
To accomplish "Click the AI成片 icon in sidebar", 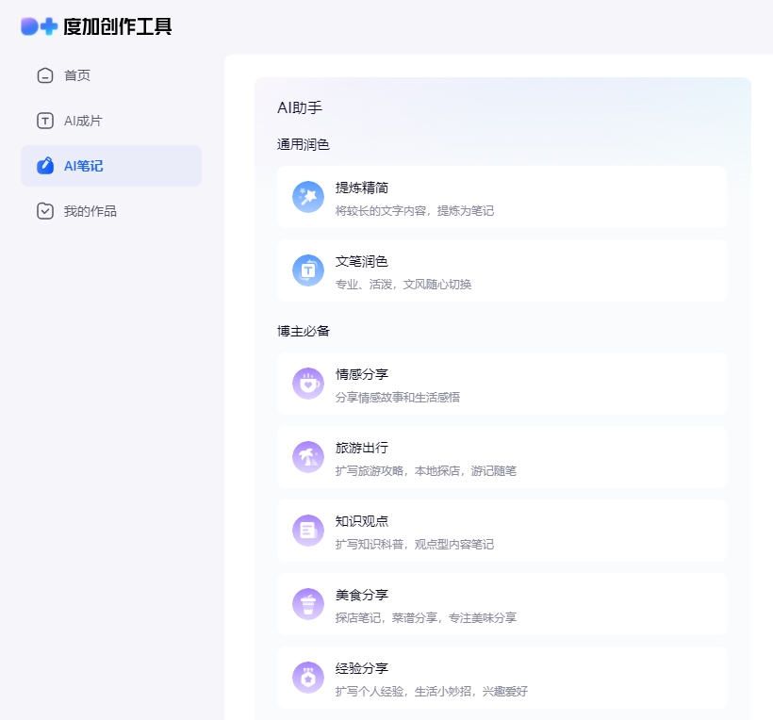I will tap(45, 121).
